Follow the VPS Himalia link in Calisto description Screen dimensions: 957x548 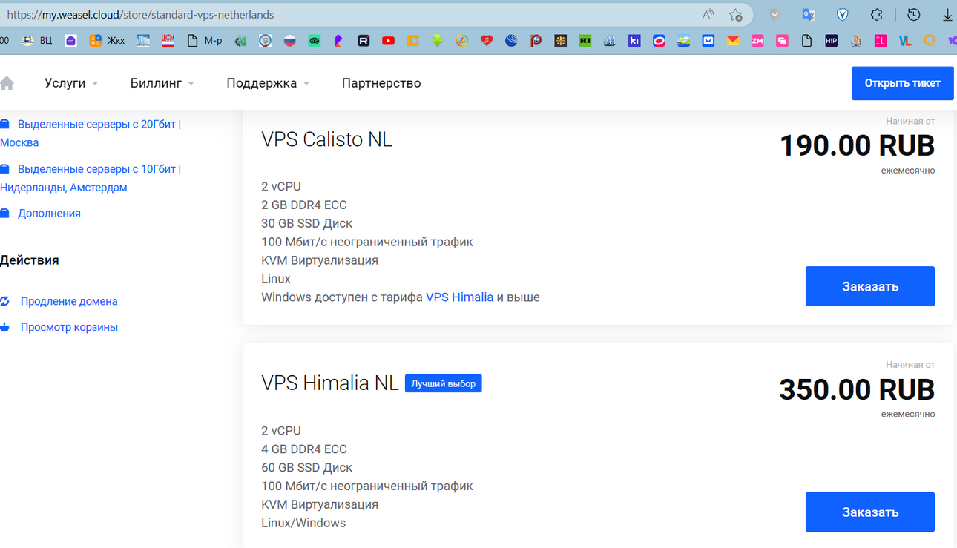459,297
